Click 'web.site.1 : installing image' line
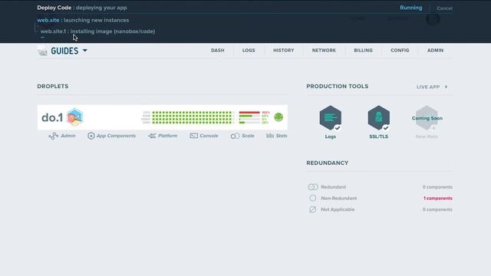Screen dimensions: 491x276 pos(97,31)
